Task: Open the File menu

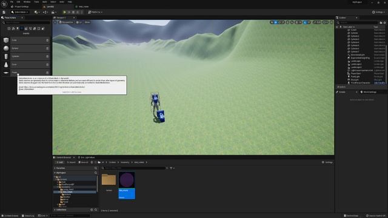Action: tap(12, 2)
